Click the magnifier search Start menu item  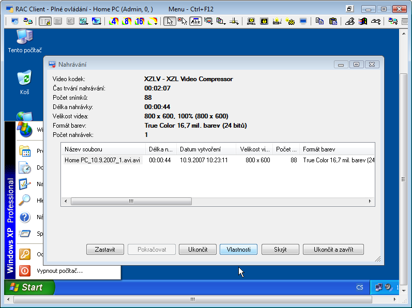point(25,201)
